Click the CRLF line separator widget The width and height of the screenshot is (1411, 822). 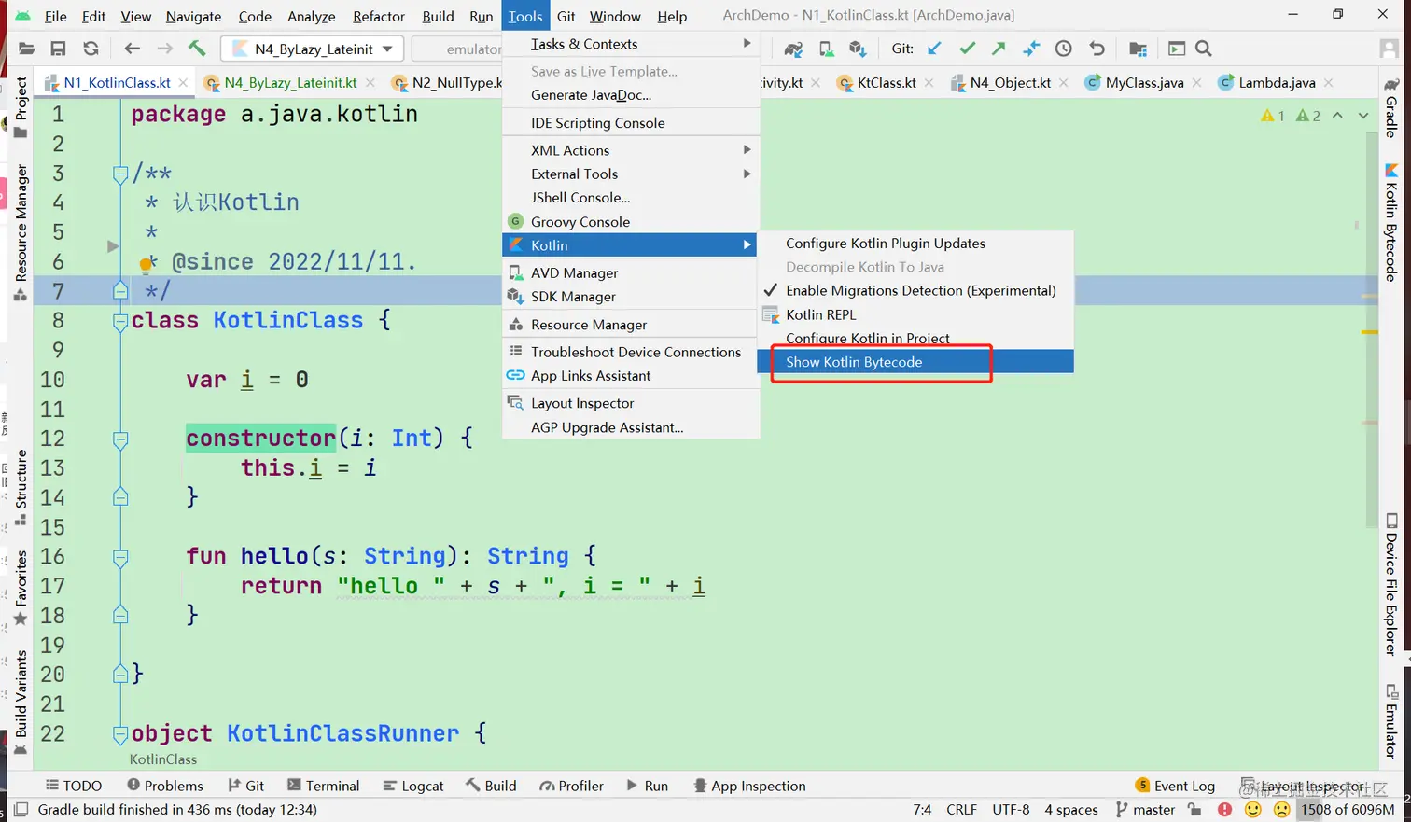click(961, 810)
